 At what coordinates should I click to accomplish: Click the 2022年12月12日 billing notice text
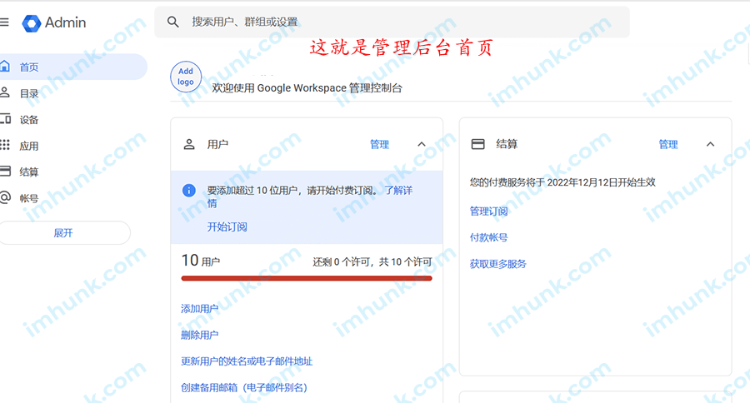pyautogui.click(x=562, y=182)
